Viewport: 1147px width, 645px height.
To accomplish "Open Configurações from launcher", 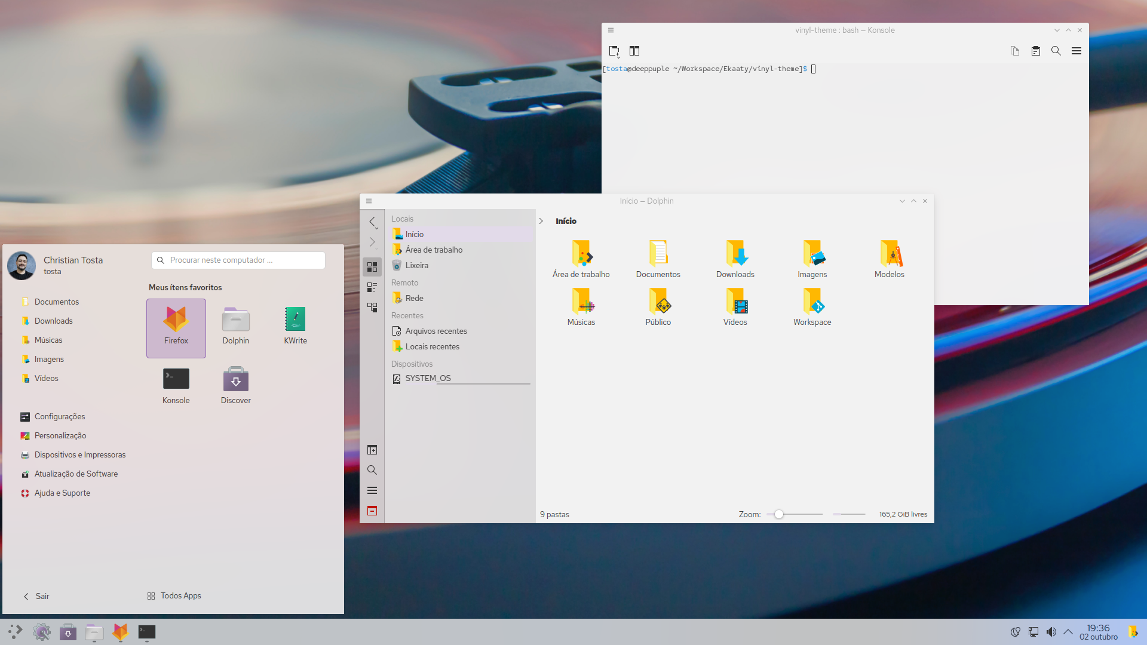I will (53, 417).
